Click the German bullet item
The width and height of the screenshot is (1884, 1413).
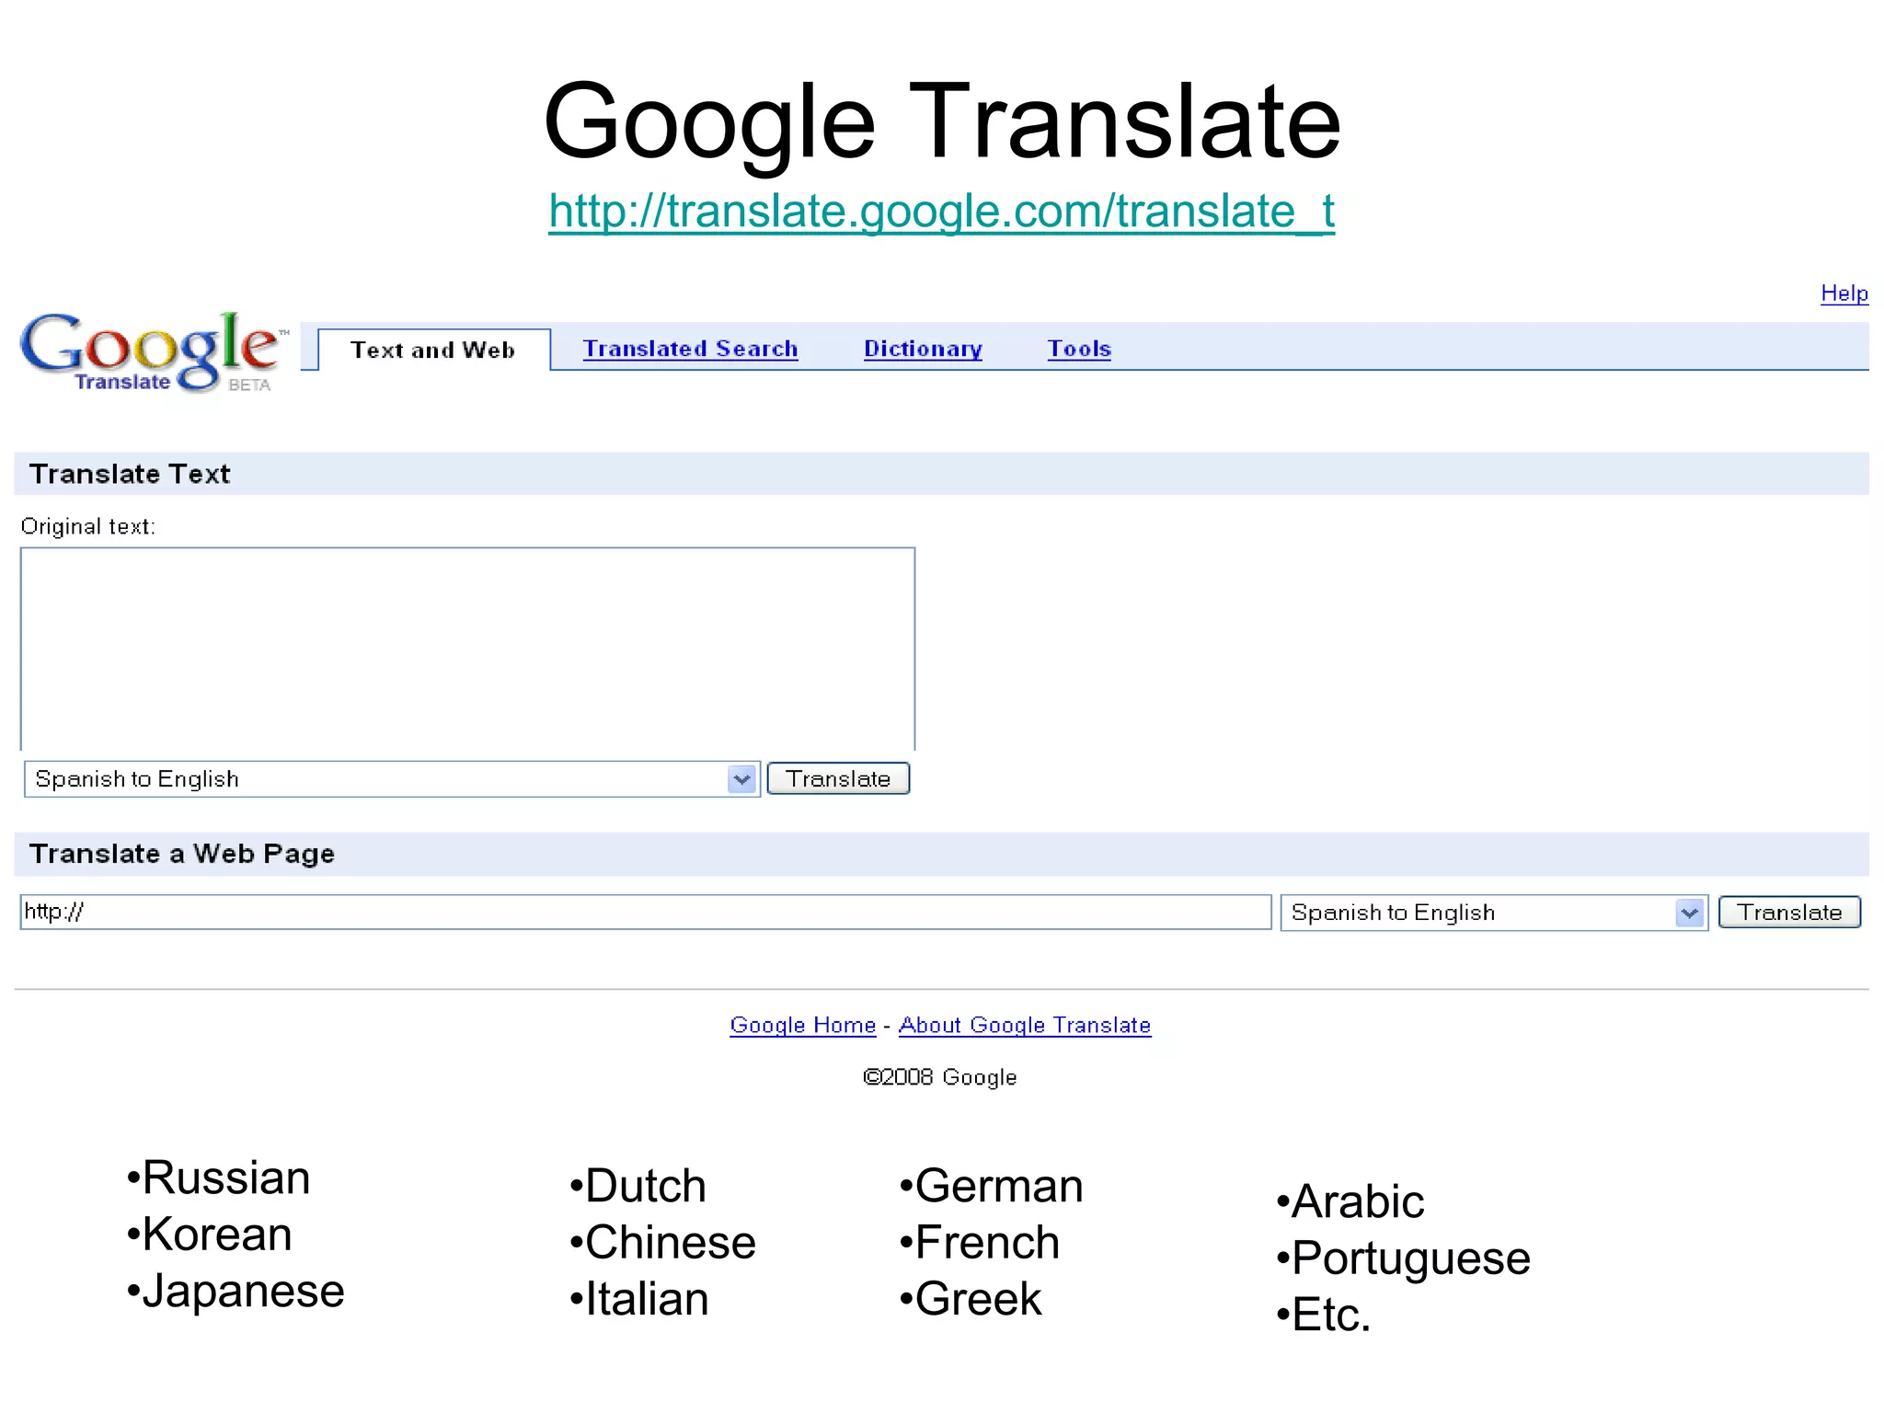pyautogui.click(x=991, y=1186)
